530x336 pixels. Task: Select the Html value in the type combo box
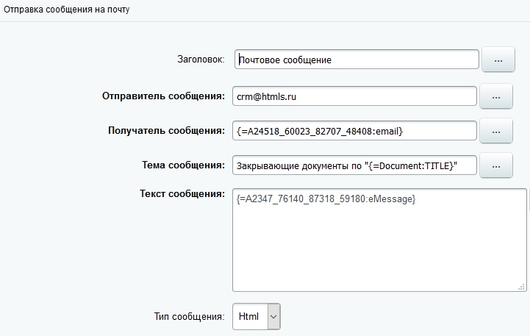click(249, 316)
